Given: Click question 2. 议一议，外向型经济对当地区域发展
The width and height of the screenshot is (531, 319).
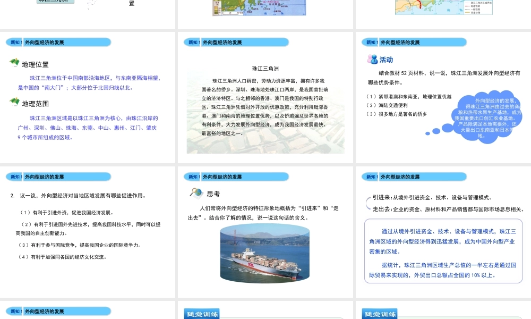Looking at the screenshot, I should pyautogui.click(x=78, y=196).
